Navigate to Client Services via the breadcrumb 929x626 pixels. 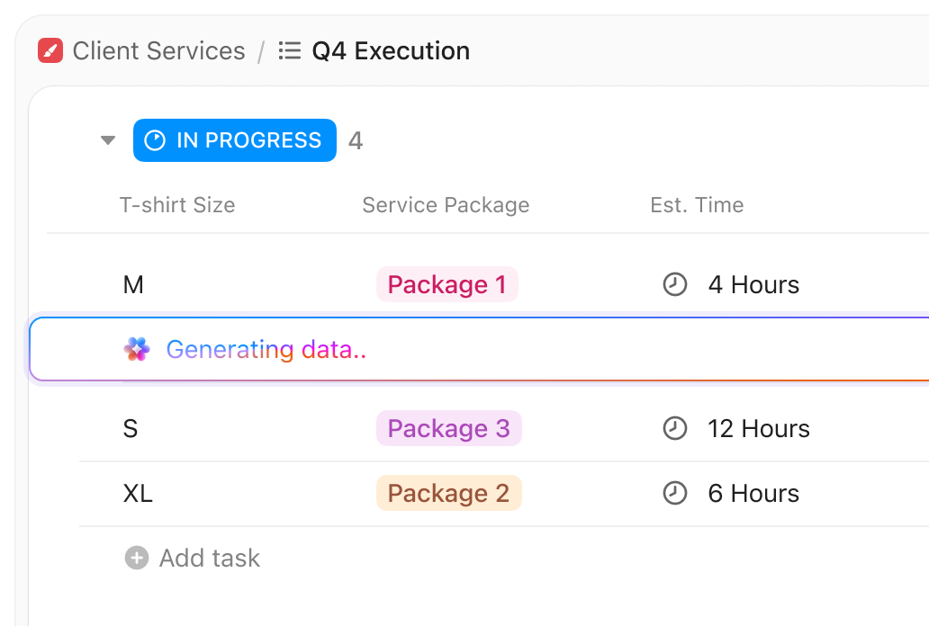click(x=159, y=50)
